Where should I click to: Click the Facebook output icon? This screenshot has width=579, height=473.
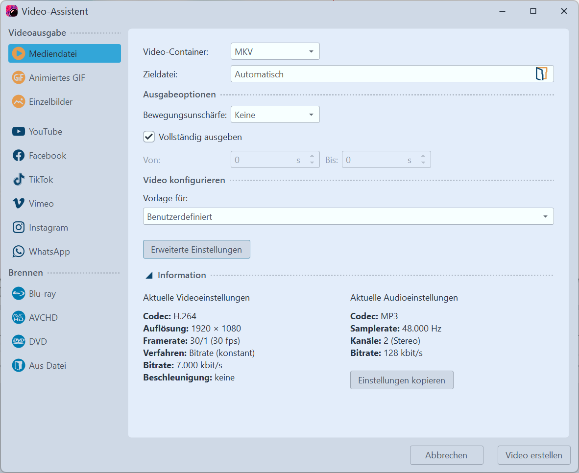click(19, 155)
